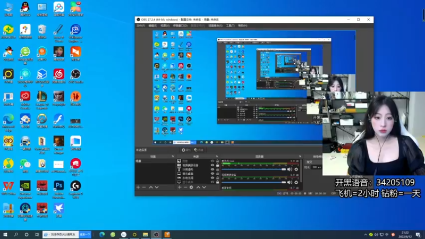Pop out the Audio Mixer dock via header icon
Image resolution: width=425 pixels, height=239 pixels.
[x=300, y=156]
